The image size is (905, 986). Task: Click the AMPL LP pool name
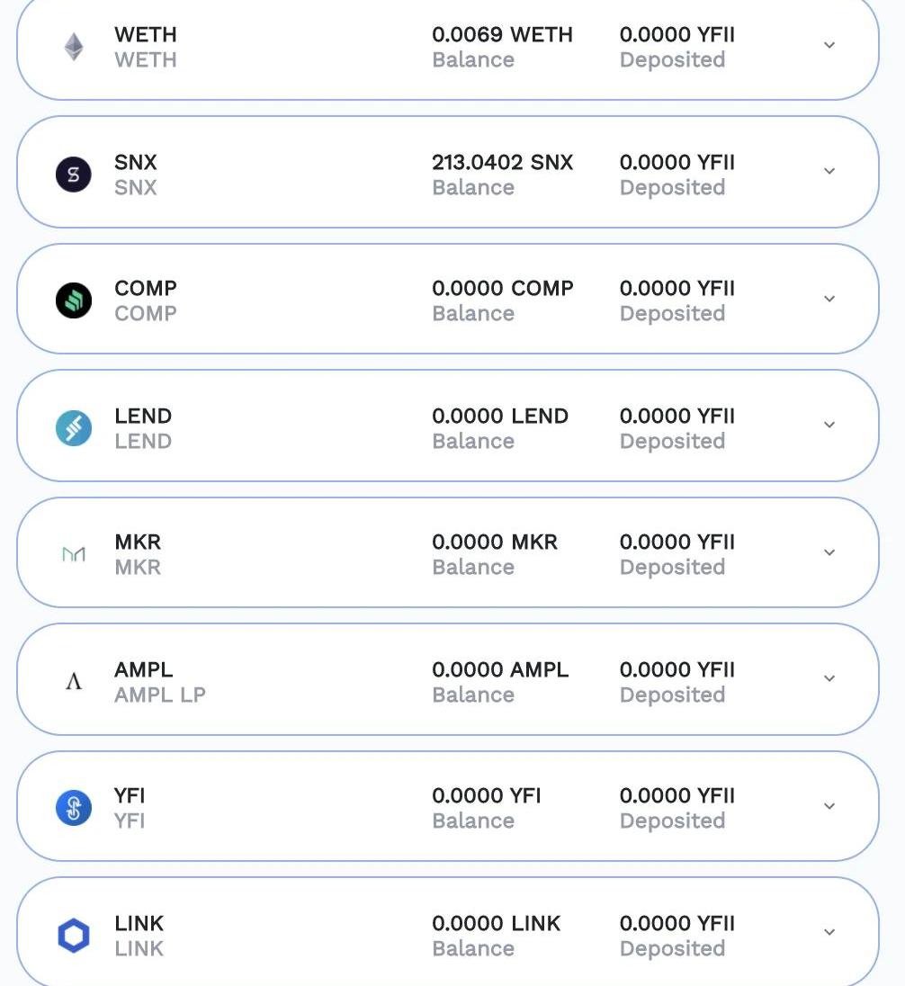pyautogui.click(x=159, y=695)
